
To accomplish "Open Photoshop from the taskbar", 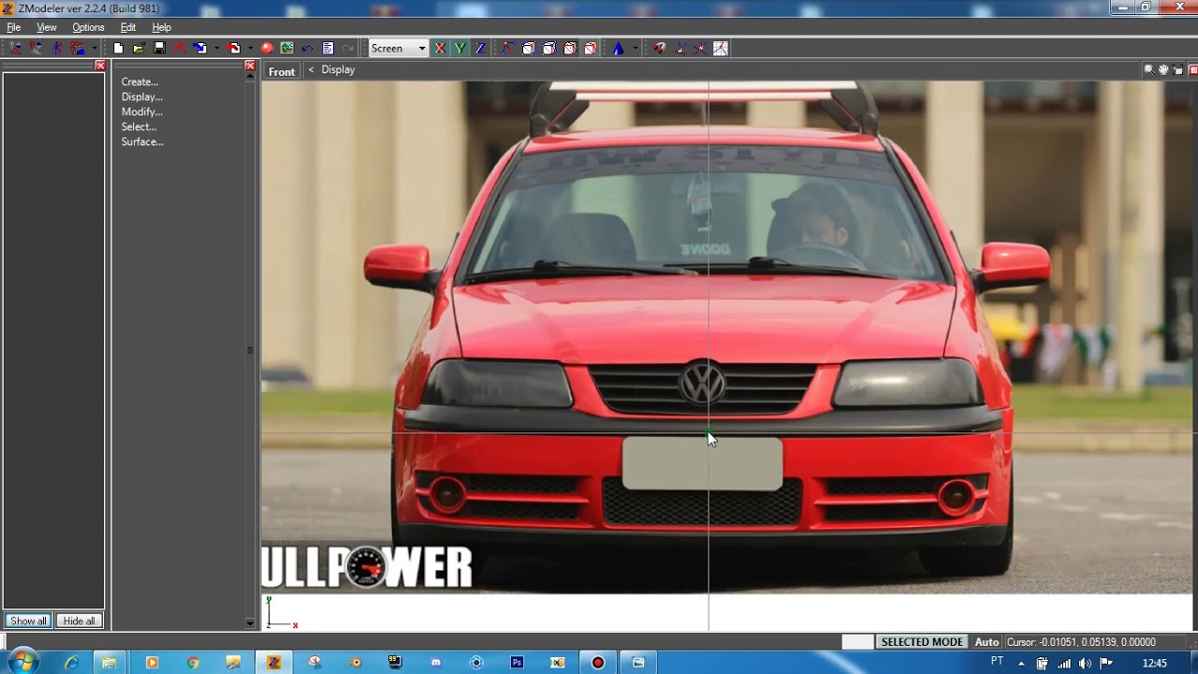I will (x=517, y=662).
